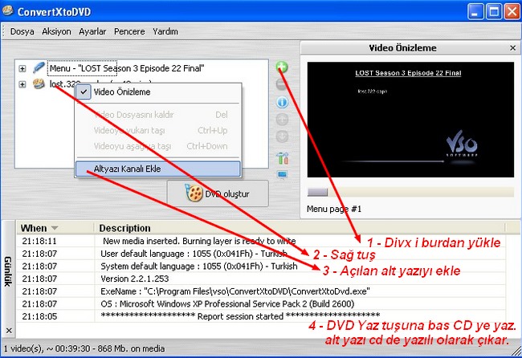This screenshot has width=522, height=358.
Task: Open the Ayarlar menu
Action: (x=92, y=31)
